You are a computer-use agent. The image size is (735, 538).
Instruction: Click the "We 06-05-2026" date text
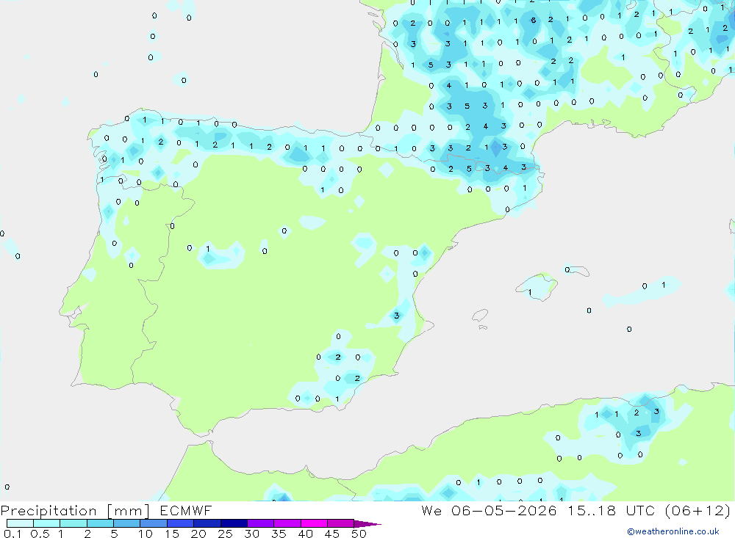489,511
